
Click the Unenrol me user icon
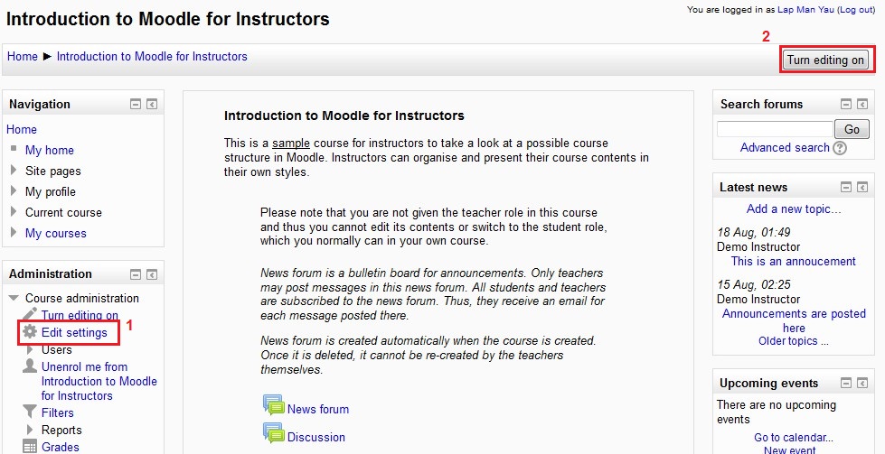pos(30,367)
